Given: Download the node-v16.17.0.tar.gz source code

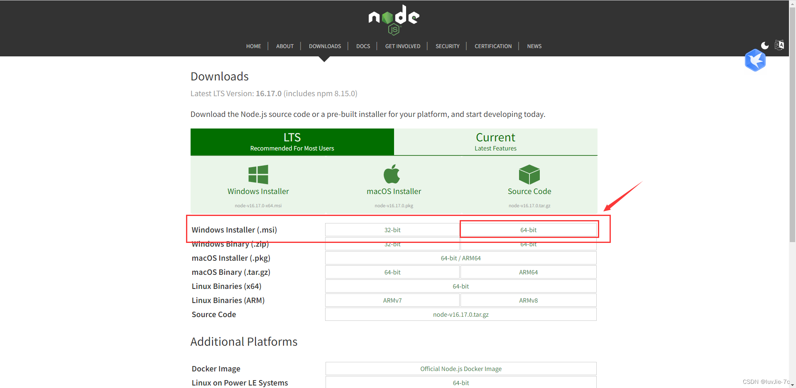Looking at the screenshot, I should click(x=460, y=314).
